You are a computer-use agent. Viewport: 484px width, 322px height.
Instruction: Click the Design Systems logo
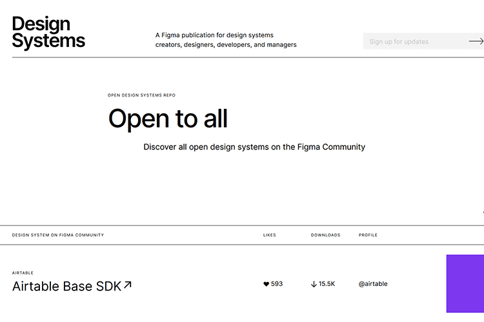(48, 33)
